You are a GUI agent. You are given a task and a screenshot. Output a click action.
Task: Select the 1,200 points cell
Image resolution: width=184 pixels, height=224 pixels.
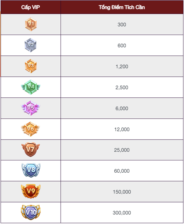[x=122, y=66]
